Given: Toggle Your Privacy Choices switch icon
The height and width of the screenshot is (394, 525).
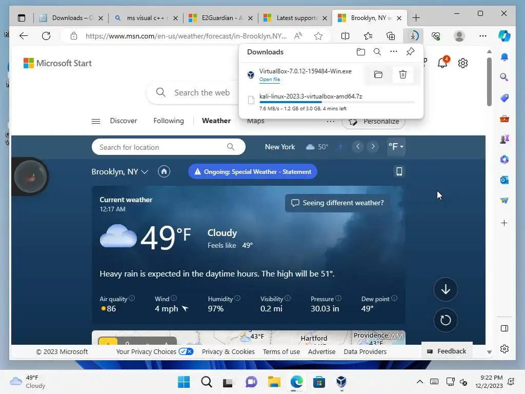Looking at the screenshot, I should pyautogui.click(x=186, y=351).
